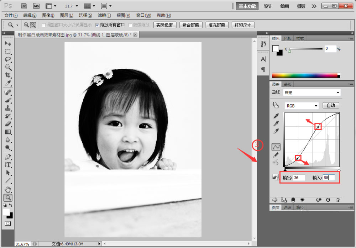Image resolution: width=356 pixels, height=248 pixels.
Task: Click the 自动 button in the Curves panel
Action: [x=331, y=105]
